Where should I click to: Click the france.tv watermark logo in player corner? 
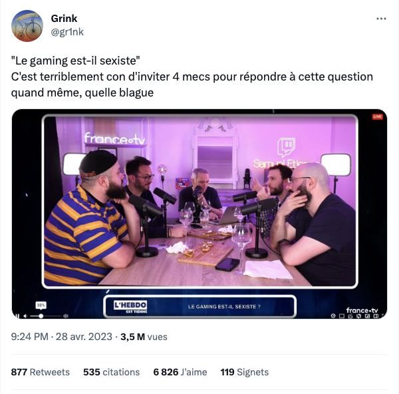coord(362,310)
